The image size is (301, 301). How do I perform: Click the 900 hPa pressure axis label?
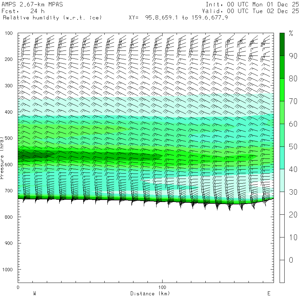(x=9, y=243)
